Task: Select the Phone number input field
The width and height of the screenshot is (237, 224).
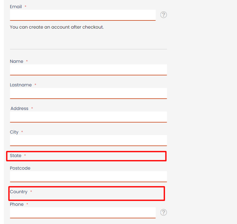Action: click(83, 212)
